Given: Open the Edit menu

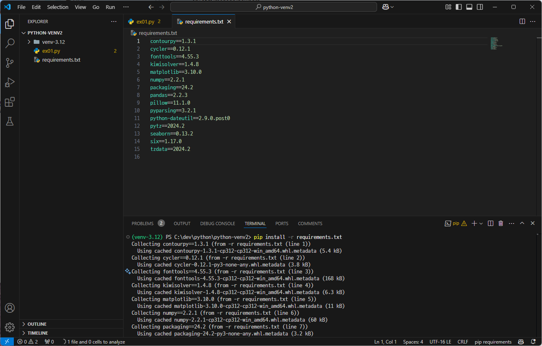Looking at the screenshot, I should [x=36, y=7].
